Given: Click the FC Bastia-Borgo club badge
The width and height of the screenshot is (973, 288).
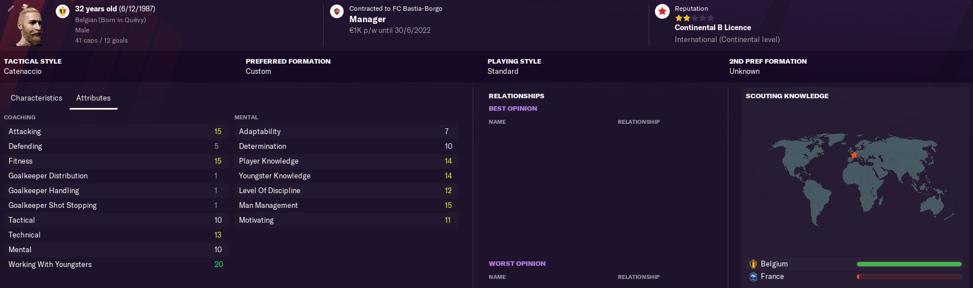Looking at the screenshot, I should click(x=337, y=11).
